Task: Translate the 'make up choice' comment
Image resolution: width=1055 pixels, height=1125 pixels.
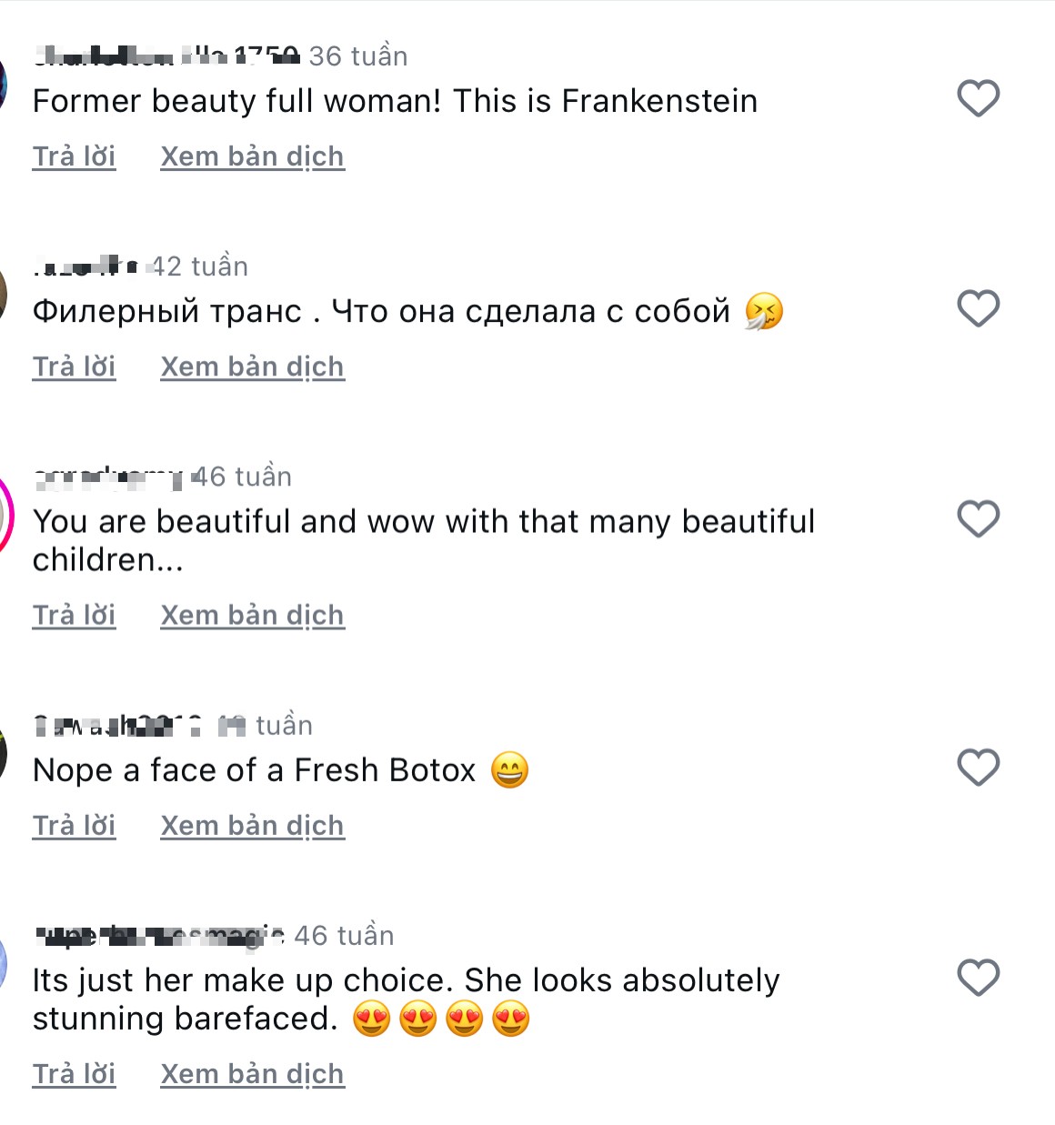Action: click(252, 1073)
